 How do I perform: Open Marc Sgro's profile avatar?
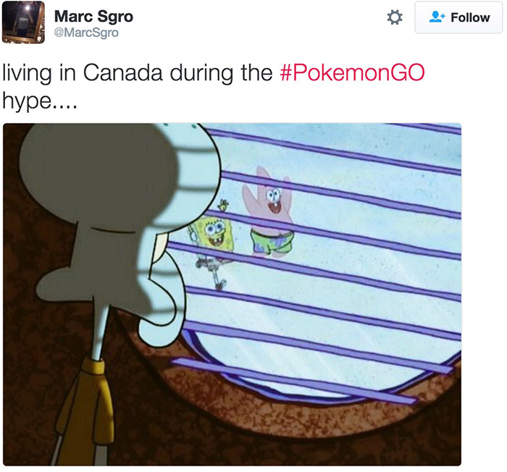coord(23,22)
